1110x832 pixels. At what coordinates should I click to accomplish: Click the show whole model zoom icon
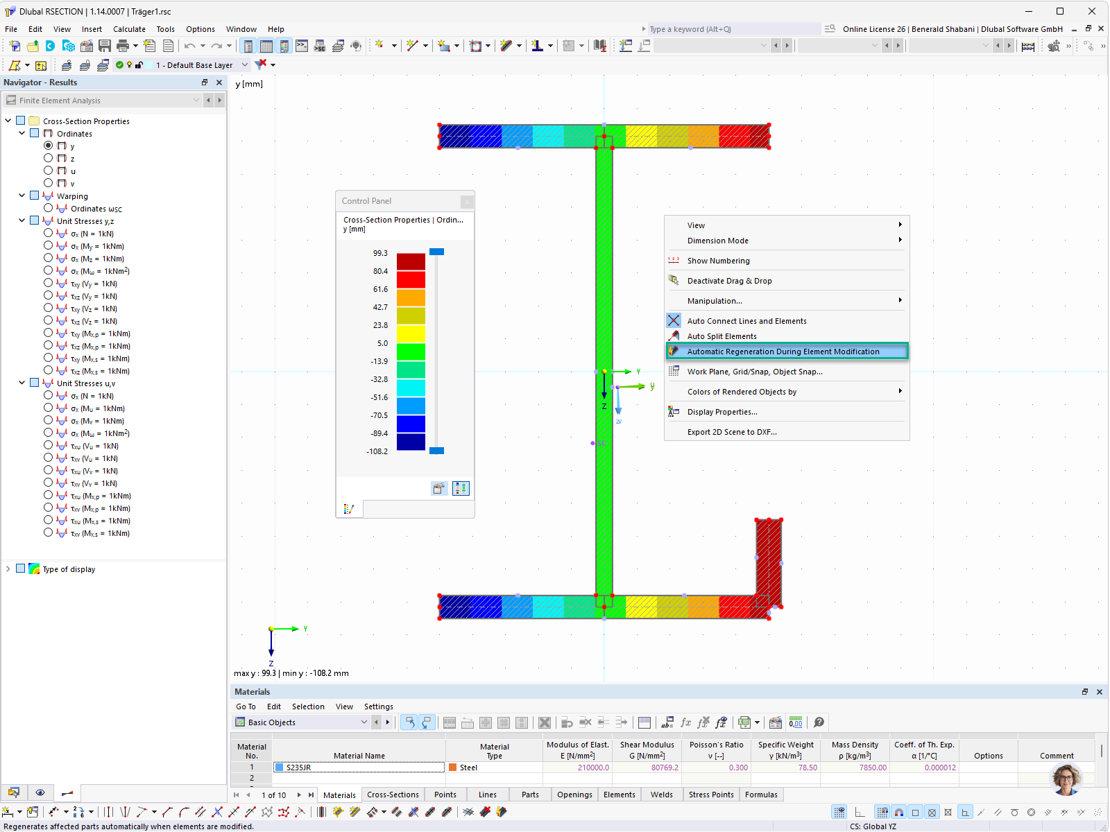[x=1054, y=46]
